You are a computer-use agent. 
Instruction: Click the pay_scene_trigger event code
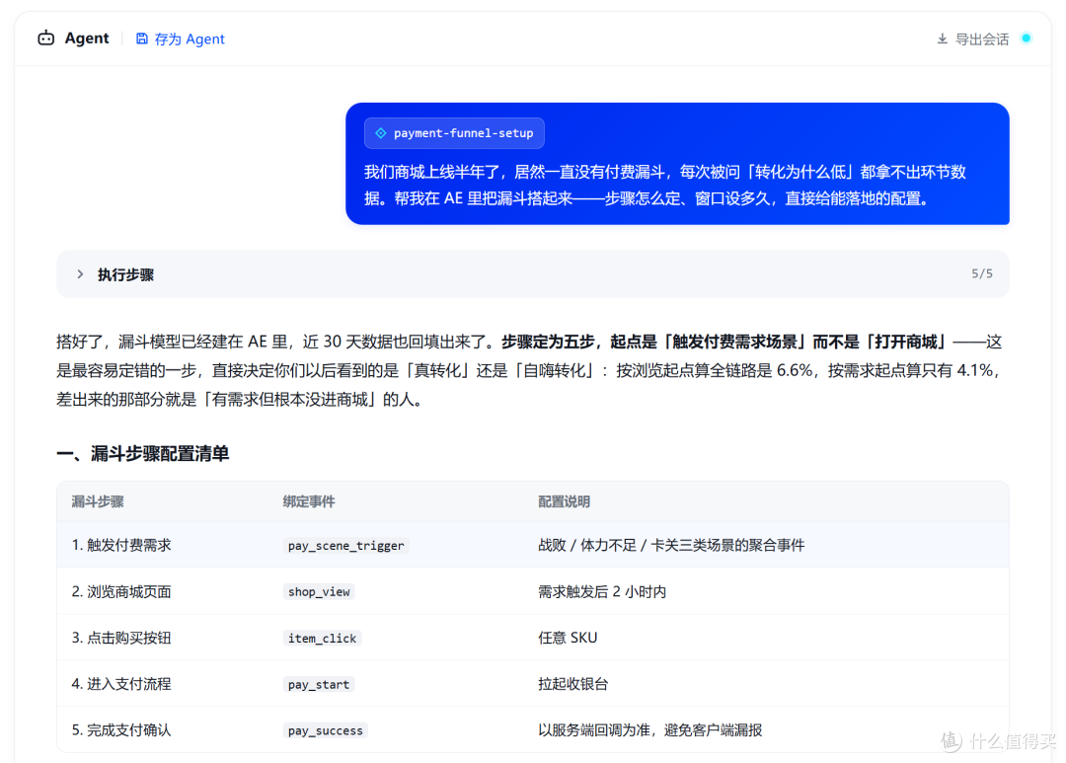(346, 546)
